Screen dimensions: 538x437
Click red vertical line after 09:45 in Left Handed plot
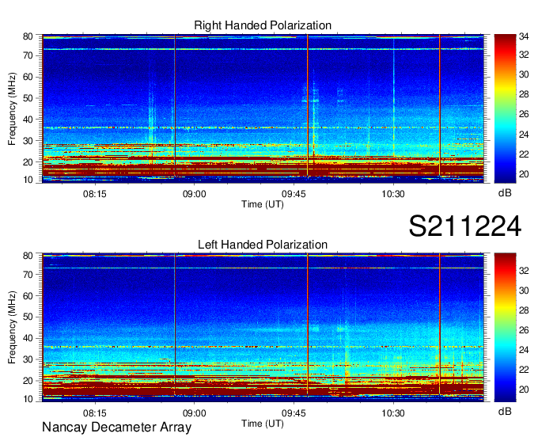(x=308, y=325)
